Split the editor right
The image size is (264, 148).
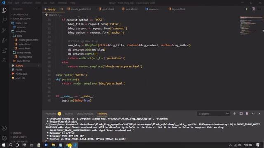tap(253, 9)
